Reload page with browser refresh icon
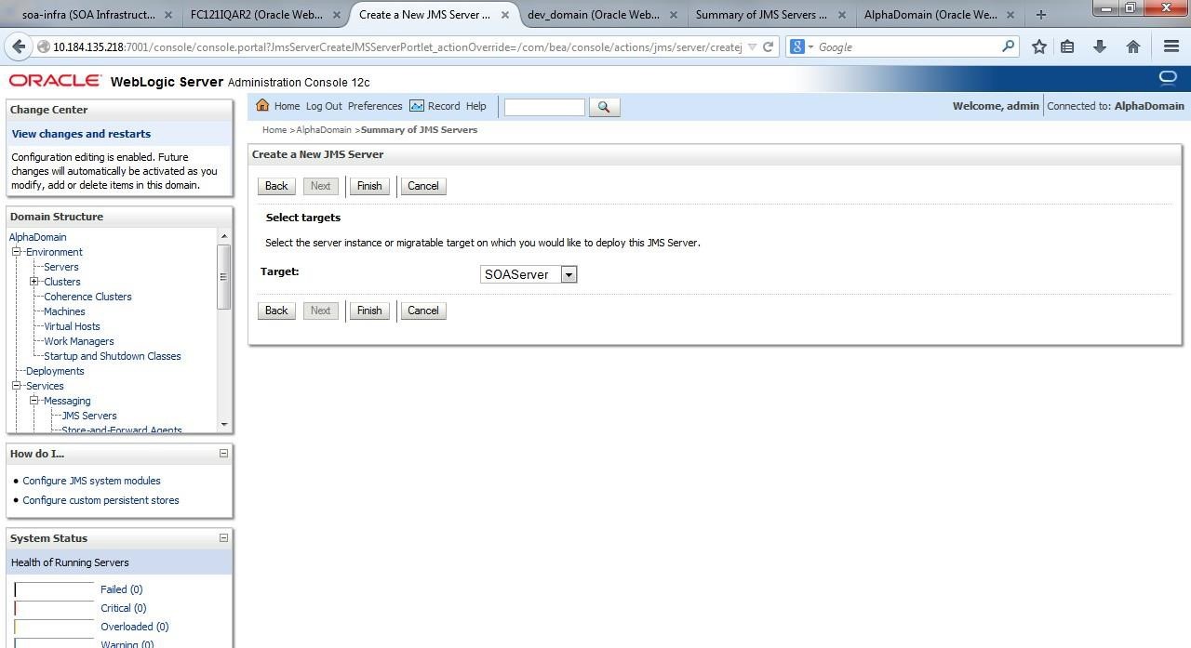 (x=769, y=46)
